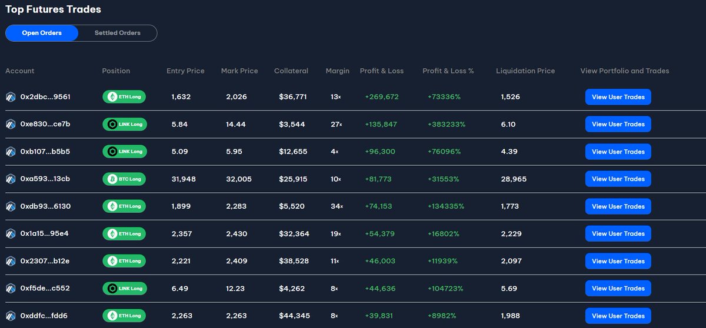
Task: Click ETH Long badge in 0x2307...b12e row
Action: pyautogui.click(x=124, y=261)
